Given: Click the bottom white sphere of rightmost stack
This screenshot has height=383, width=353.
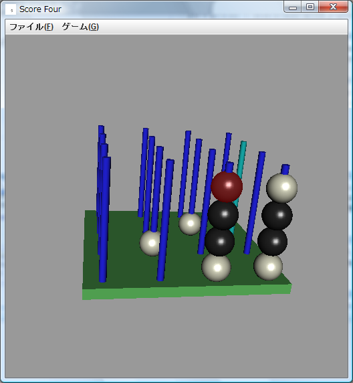Looking at the screenshot, I should pos(268,266).
